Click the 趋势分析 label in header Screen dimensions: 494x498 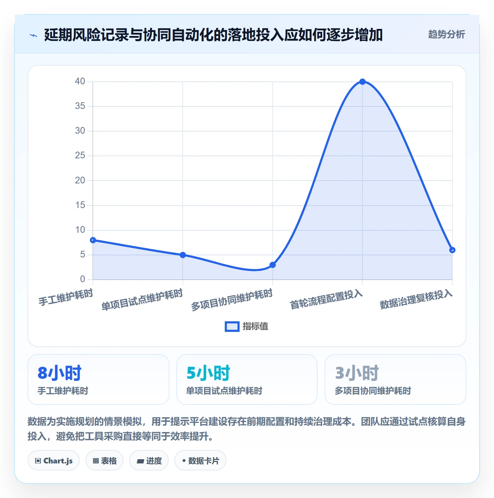(x=446, y=35)
